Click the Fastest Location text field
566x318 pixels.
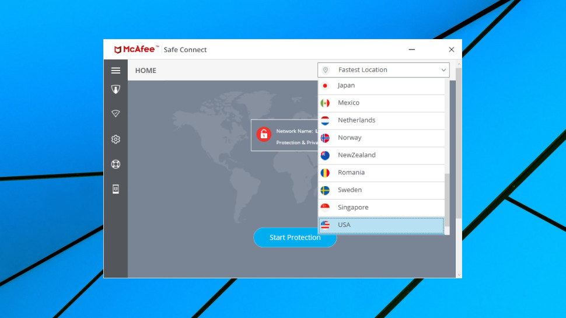click(383, 70)
